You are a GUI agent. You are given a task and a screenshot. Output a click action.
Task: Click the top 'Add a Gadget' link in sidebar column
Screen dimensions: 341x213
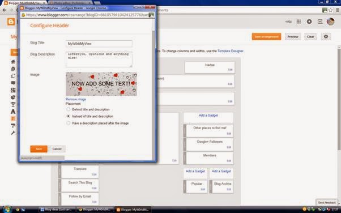point(208,116)
